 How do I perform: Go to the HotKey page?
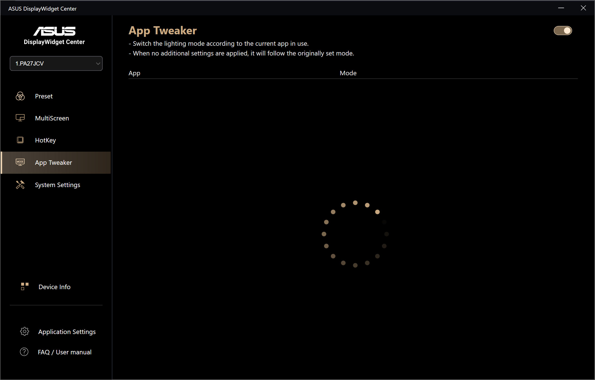(45, 140)
